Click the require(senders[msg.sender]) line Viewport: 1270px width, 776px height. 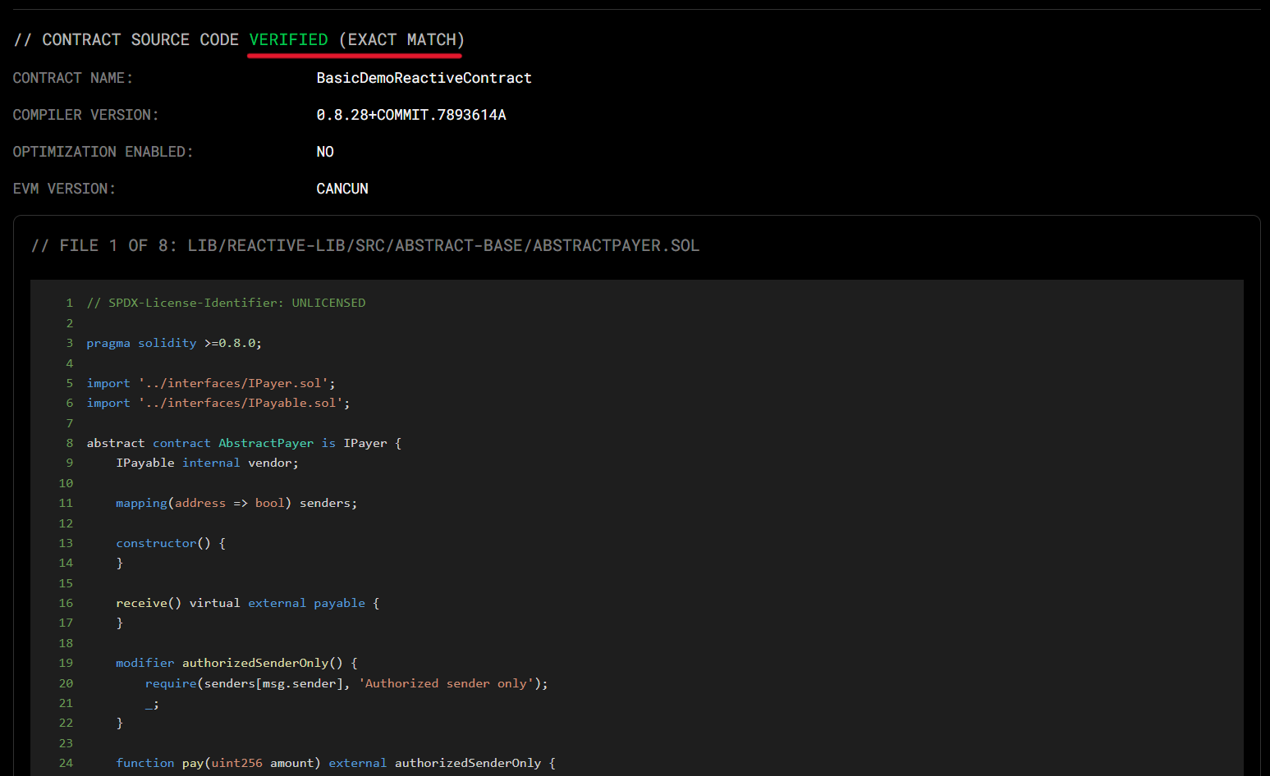coord(346,683)
